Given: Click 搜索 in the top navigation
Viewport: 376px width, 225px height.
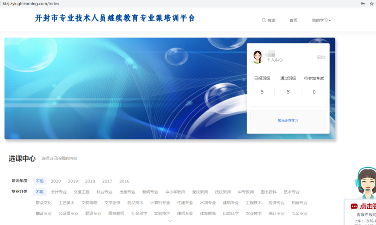Looking at the screenshot, I should coord(272,21).
